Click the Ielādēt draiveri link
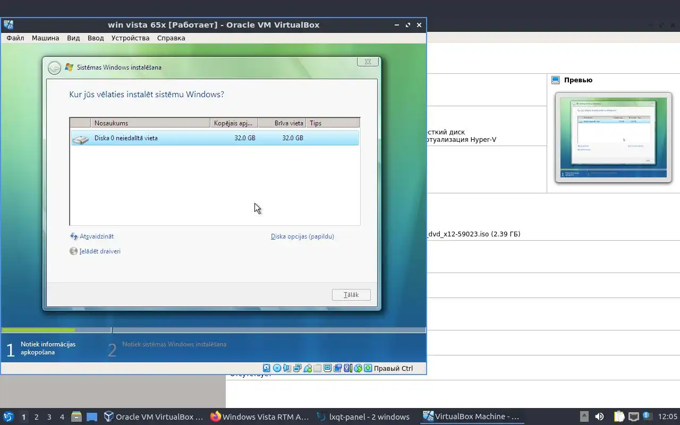680x425 pixels. [100, 251]
